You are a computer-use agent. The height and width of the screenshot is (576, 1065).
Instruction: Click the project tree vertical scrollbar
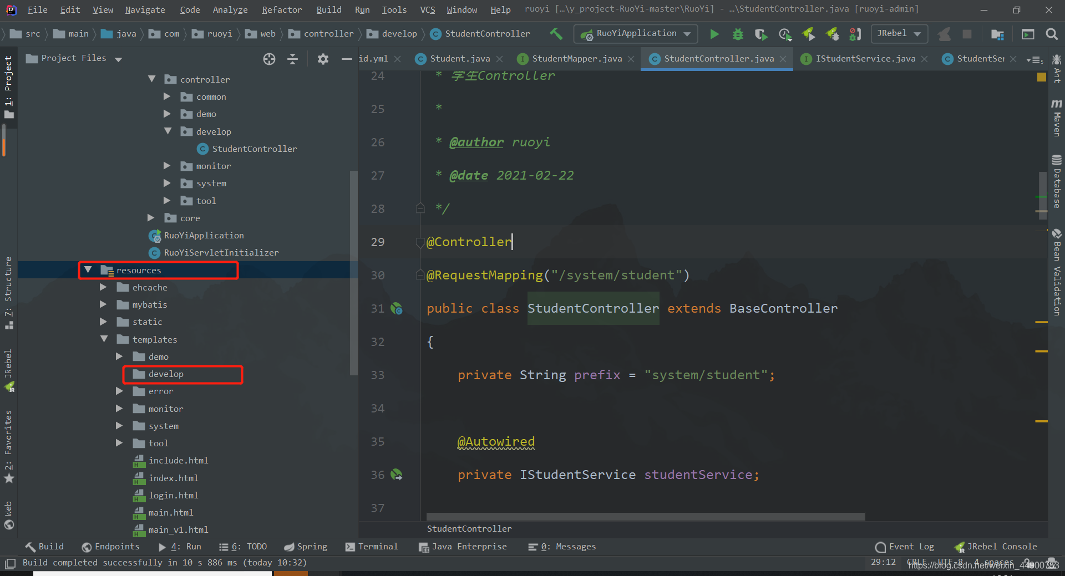pyautogui.click(x=353, y=273)
